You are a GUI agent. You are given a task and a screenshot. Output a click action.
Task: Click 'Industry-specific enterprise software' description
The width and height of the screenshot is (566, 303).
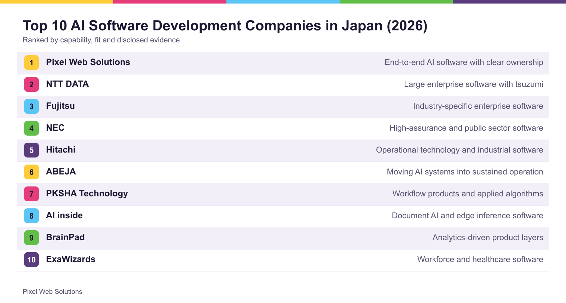point(478,106)
